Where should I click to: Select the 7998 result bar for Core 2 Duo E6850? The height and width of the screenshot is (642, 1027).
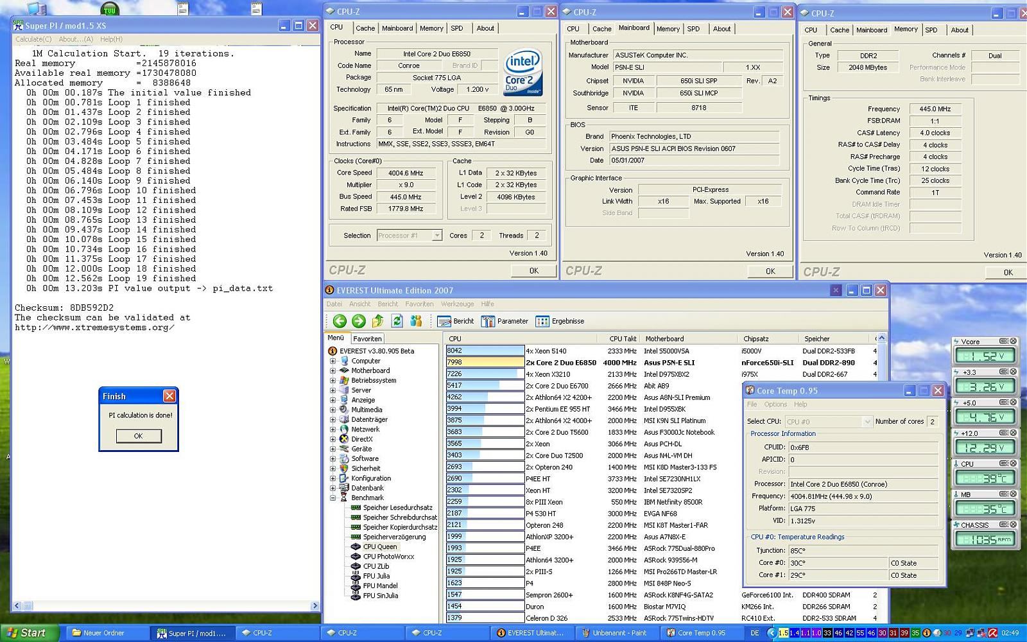pyautogui.click(x=485, y=362)
